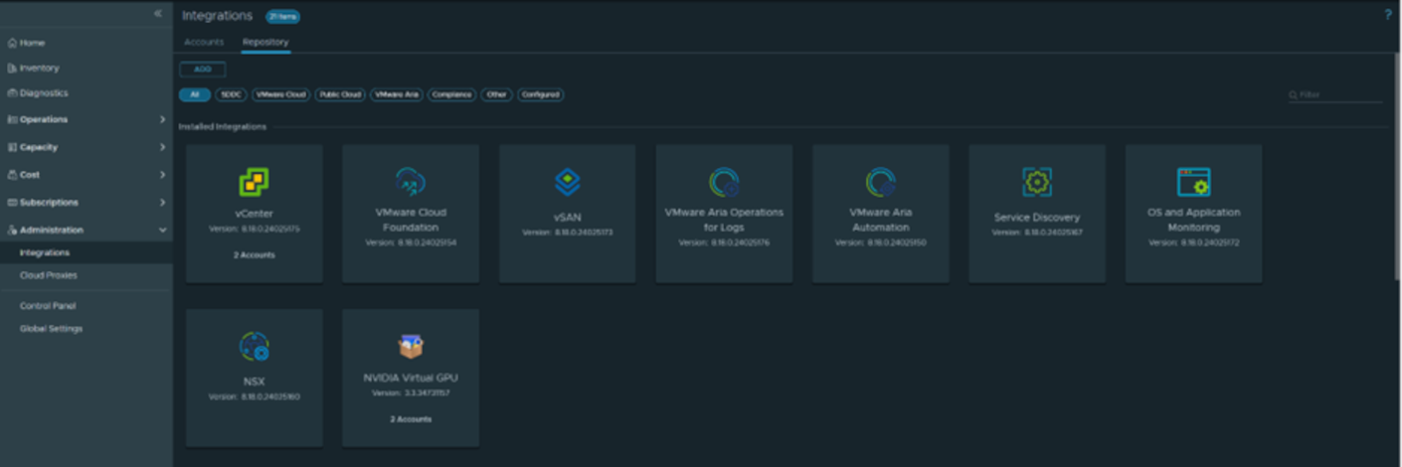Viewport: 1402px width, 467px height.
Task: Click the Service Discovery gear icon
Action: tap(1037, 183)
